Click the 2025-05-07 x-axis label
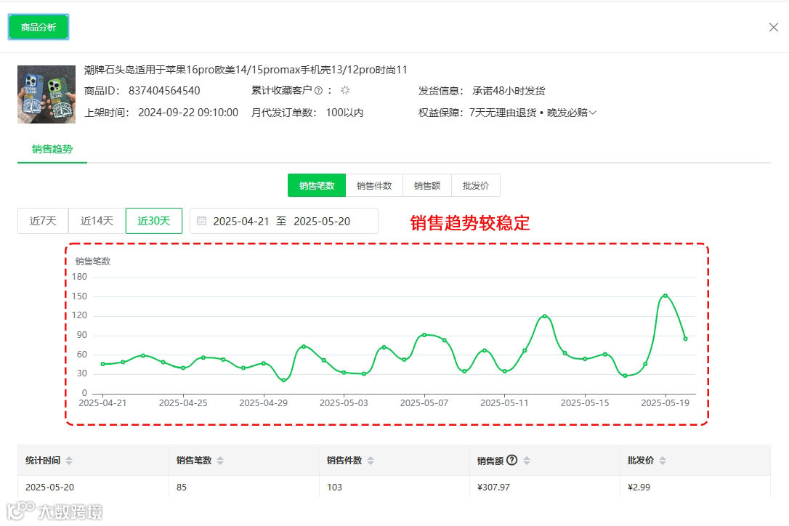 tap(424, 403)
